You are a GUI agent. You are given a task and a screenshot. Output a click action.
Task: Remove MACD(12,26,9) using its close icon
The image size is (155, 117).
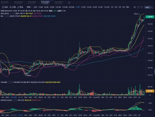click(16, 100)
